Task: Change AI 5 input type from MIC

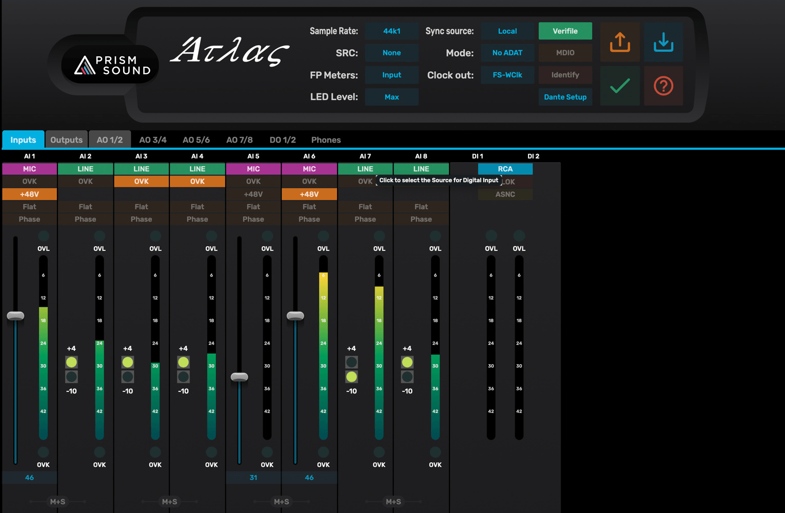Action: click(253, 169)
